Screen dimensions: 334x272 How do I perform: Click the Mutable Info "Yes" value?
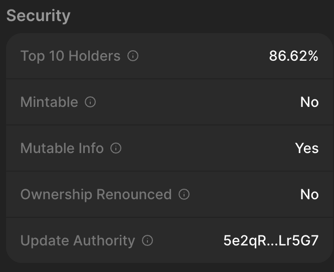(306, 149)
